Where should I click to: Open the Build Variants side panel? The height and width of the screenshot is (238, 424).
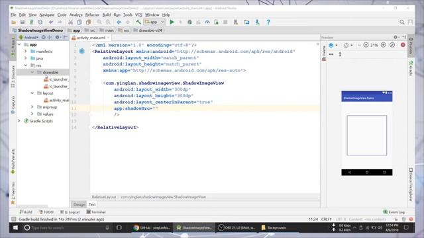click(x=13, y=161)
